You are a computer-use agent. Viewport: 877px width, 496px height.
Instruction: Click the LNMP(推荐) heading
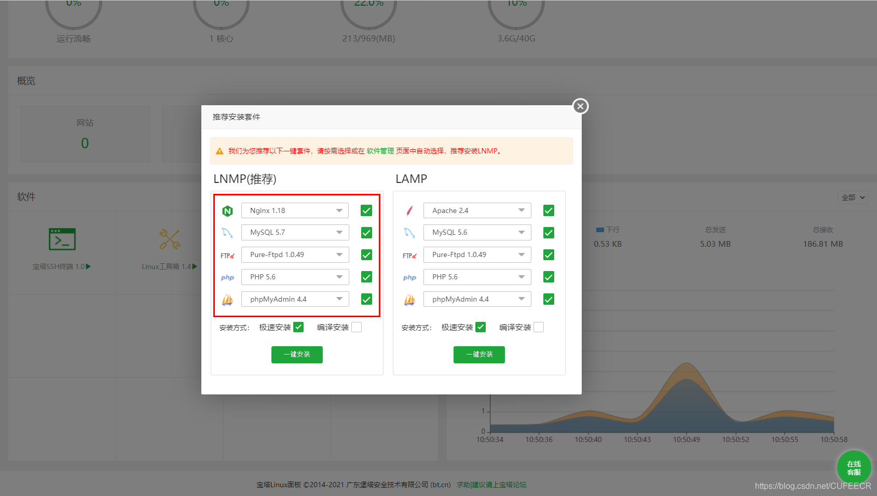[245, 179]
